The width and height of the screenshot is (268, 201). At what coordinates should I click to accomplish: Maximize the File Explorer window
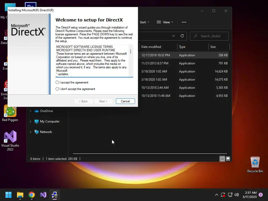click(x=214, y=11)
